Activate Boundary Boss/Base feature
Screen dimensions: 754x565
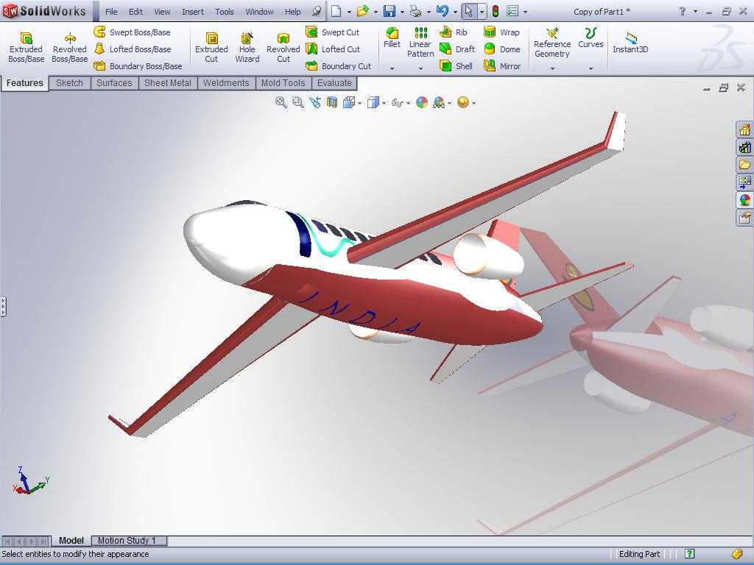(138, 65)
